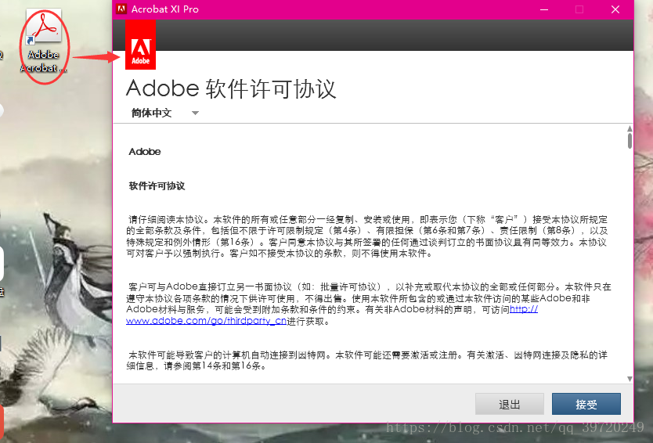Click the Acrobat XI Pro title bar icon

121,9
